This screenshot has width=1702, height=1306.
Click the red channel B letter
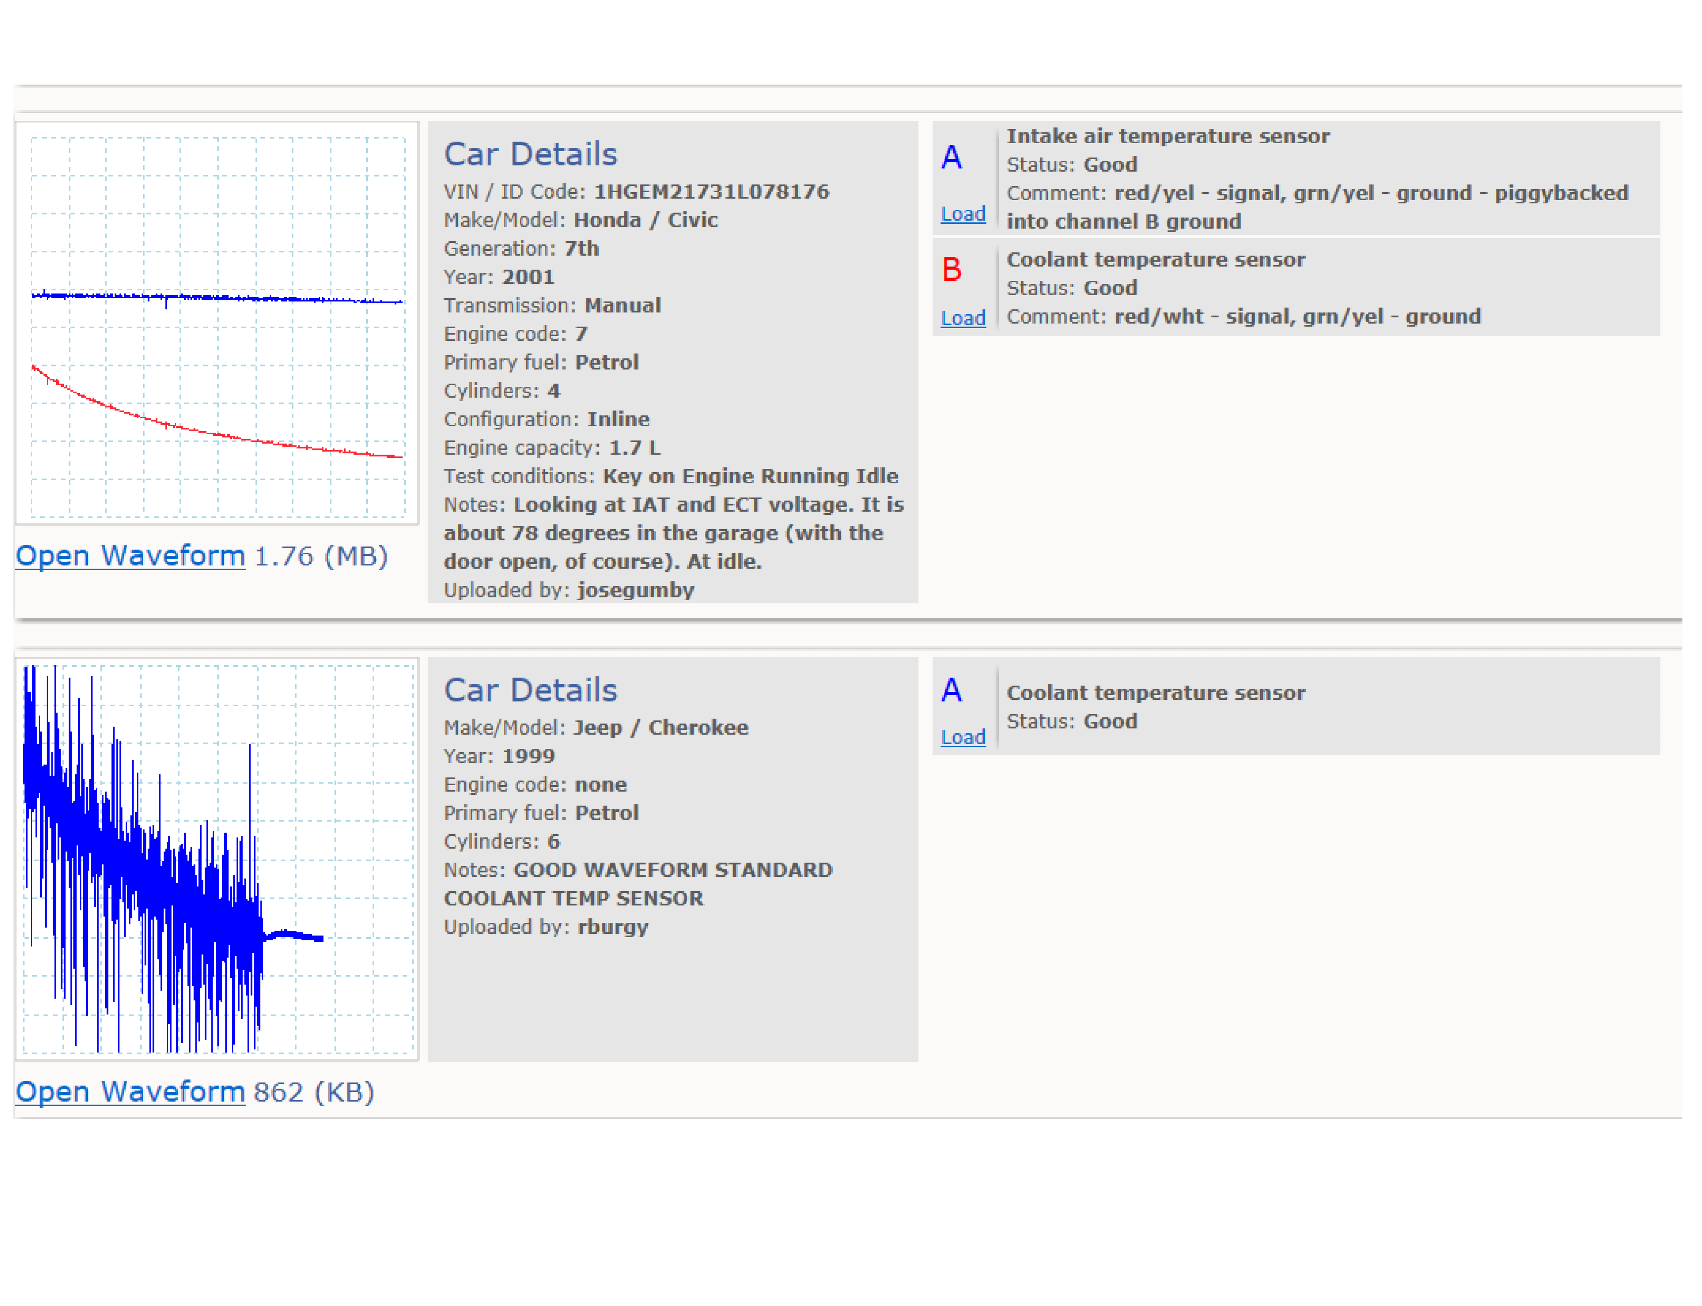coord(952,269)
